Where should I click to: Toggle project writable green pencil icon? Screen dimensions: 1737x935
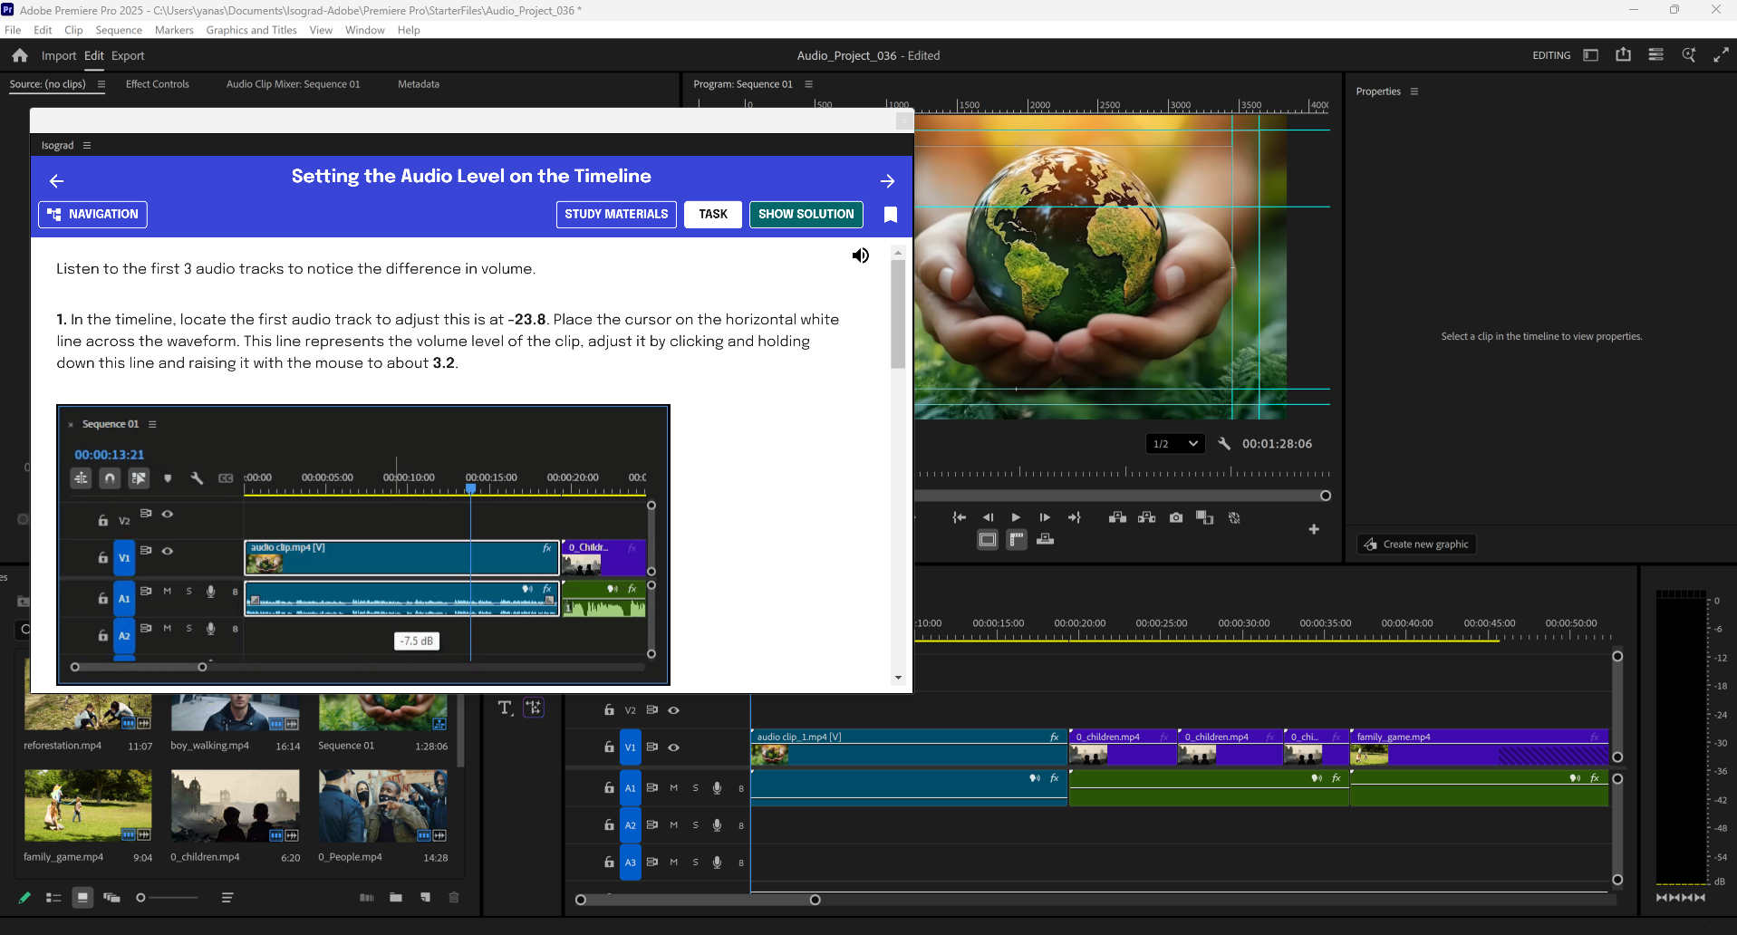coord(24,898)
